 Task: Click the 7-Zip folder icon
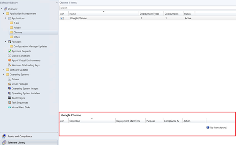(11, 23)
